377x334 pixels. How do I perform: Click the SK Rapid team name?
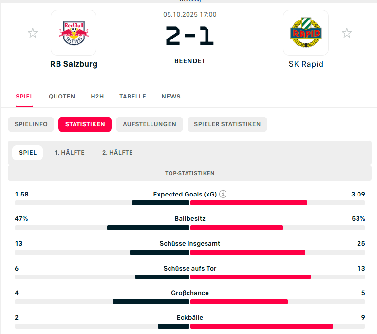305,64
